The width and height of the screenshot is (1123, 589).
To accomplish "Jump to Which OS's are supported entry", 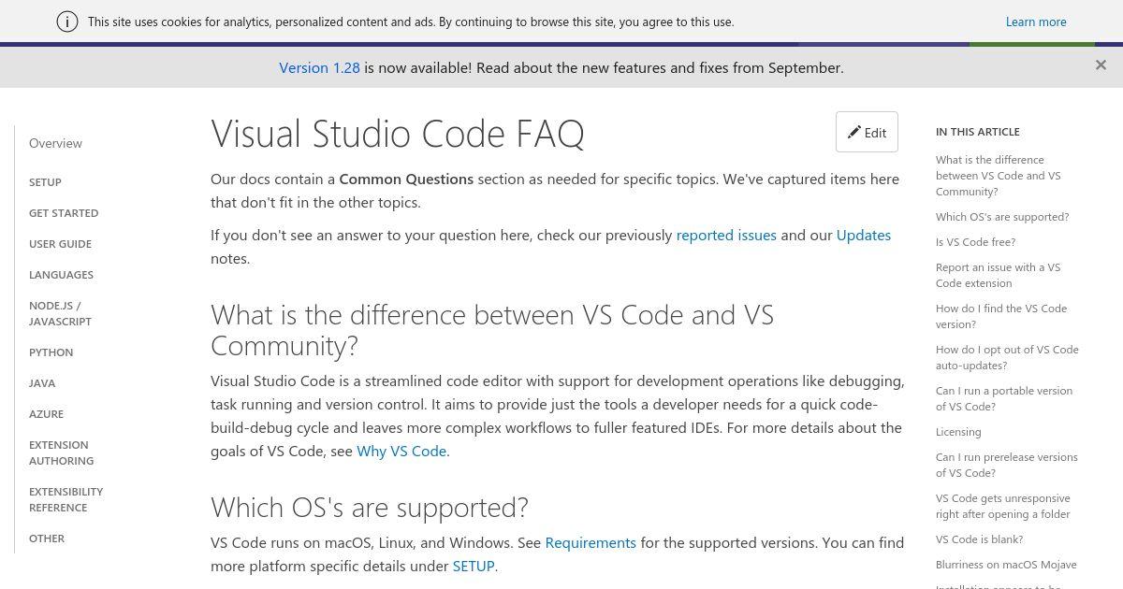I will tap(1002, 217).
